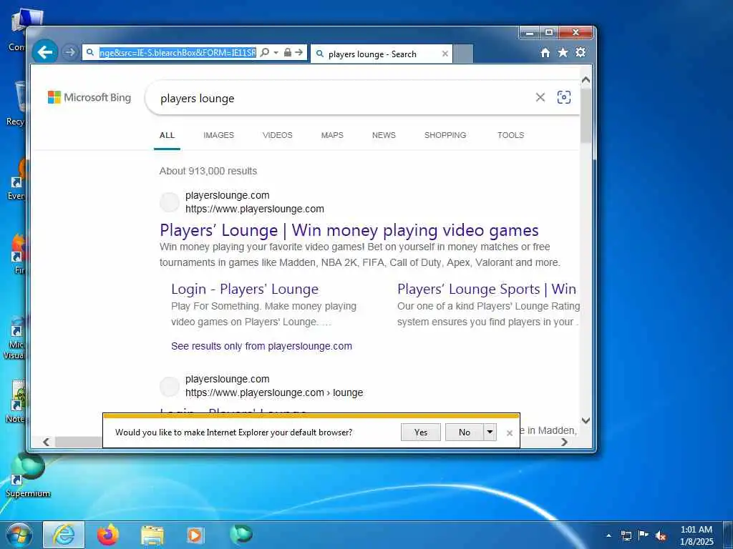Select the URL text in the address bar

click(178, 53)
